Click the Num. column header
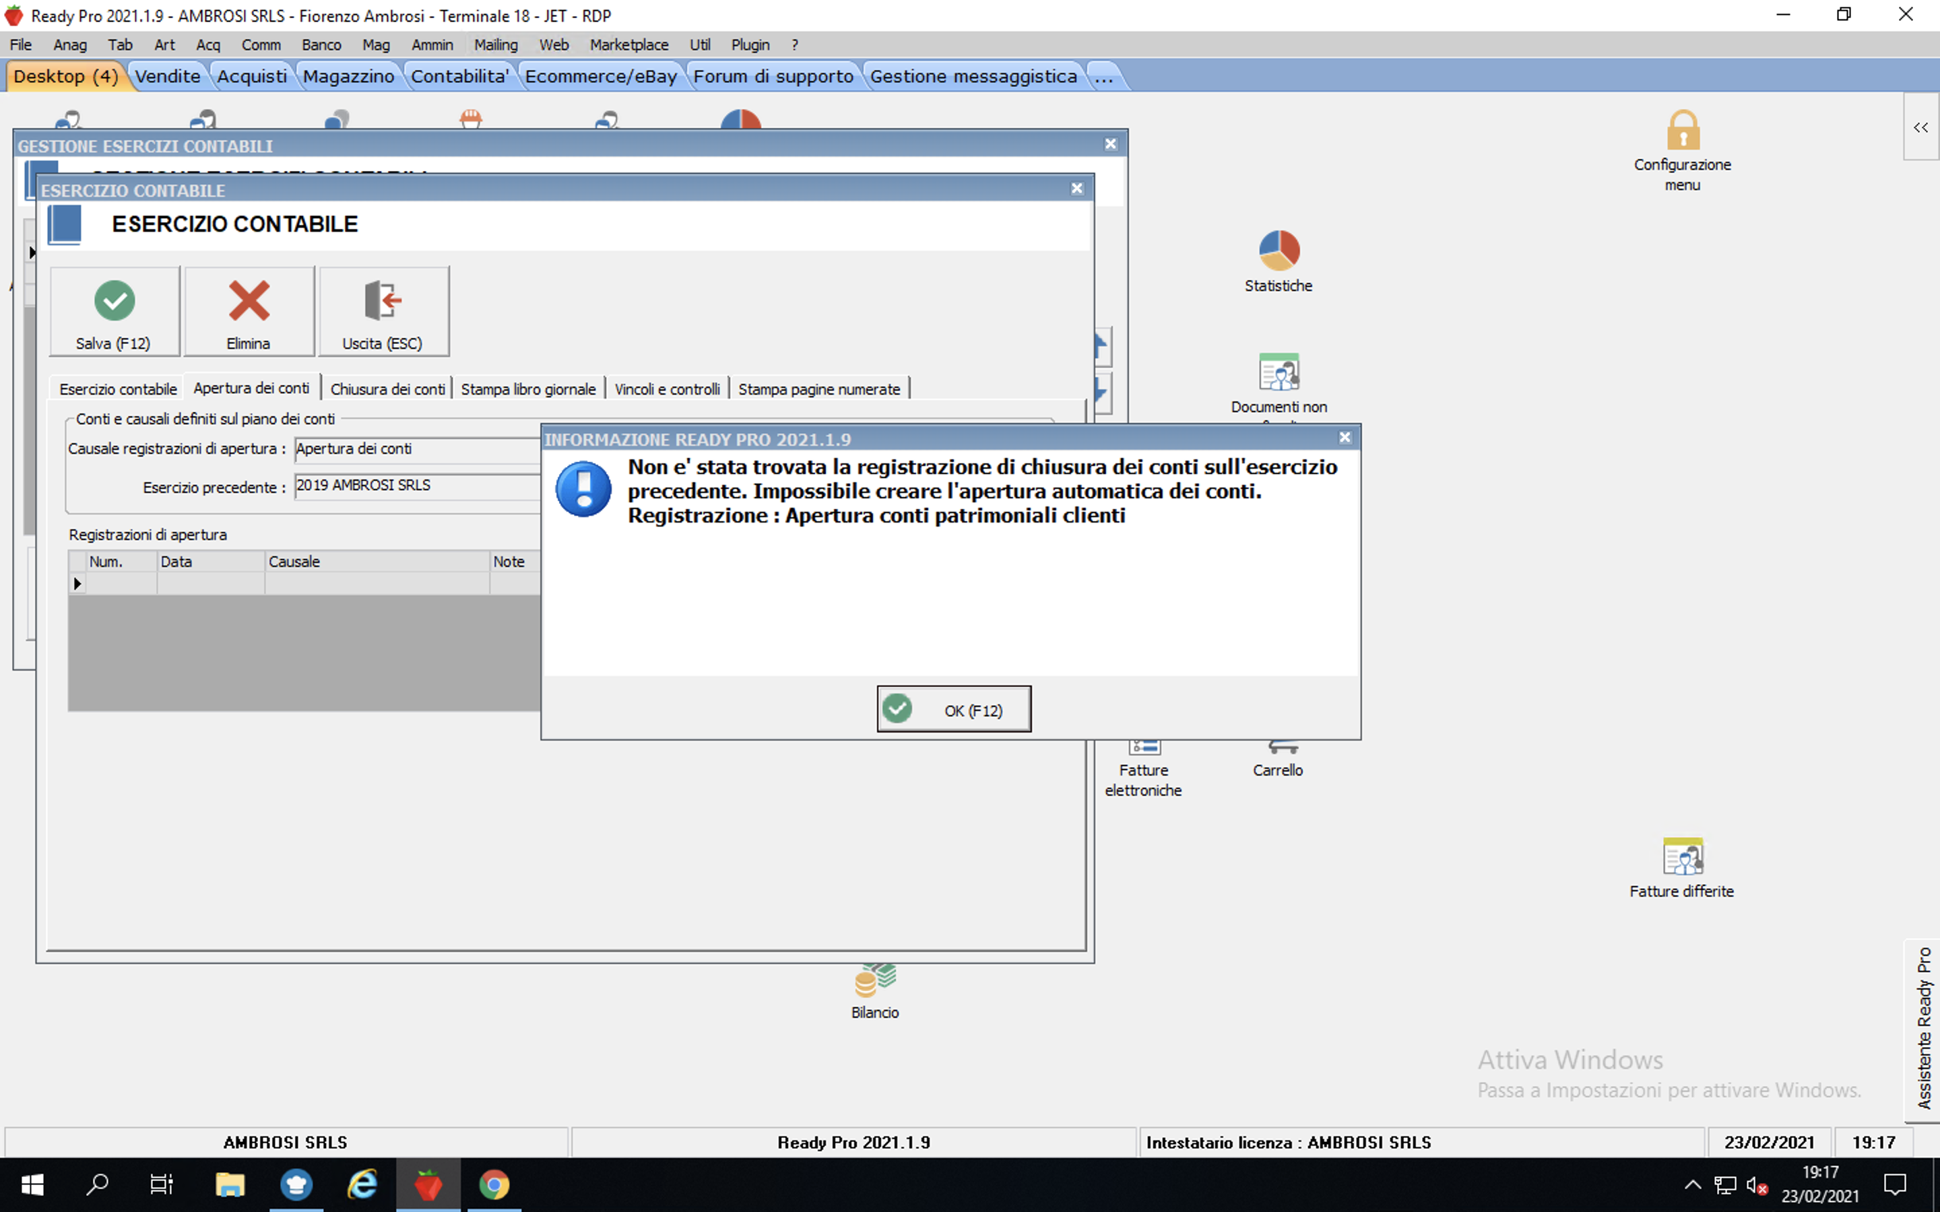 tap(121, 561)
